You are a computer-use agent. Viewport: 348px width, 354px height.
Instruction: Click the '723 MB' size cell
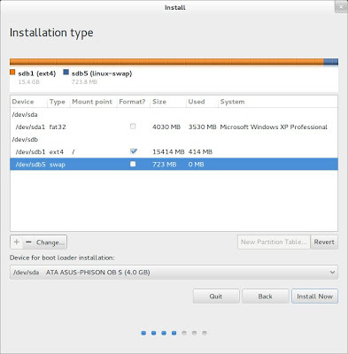[x=164, y=164]
